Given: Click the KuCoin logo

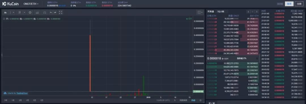Looking at the screenshot, I should [10, 3].
